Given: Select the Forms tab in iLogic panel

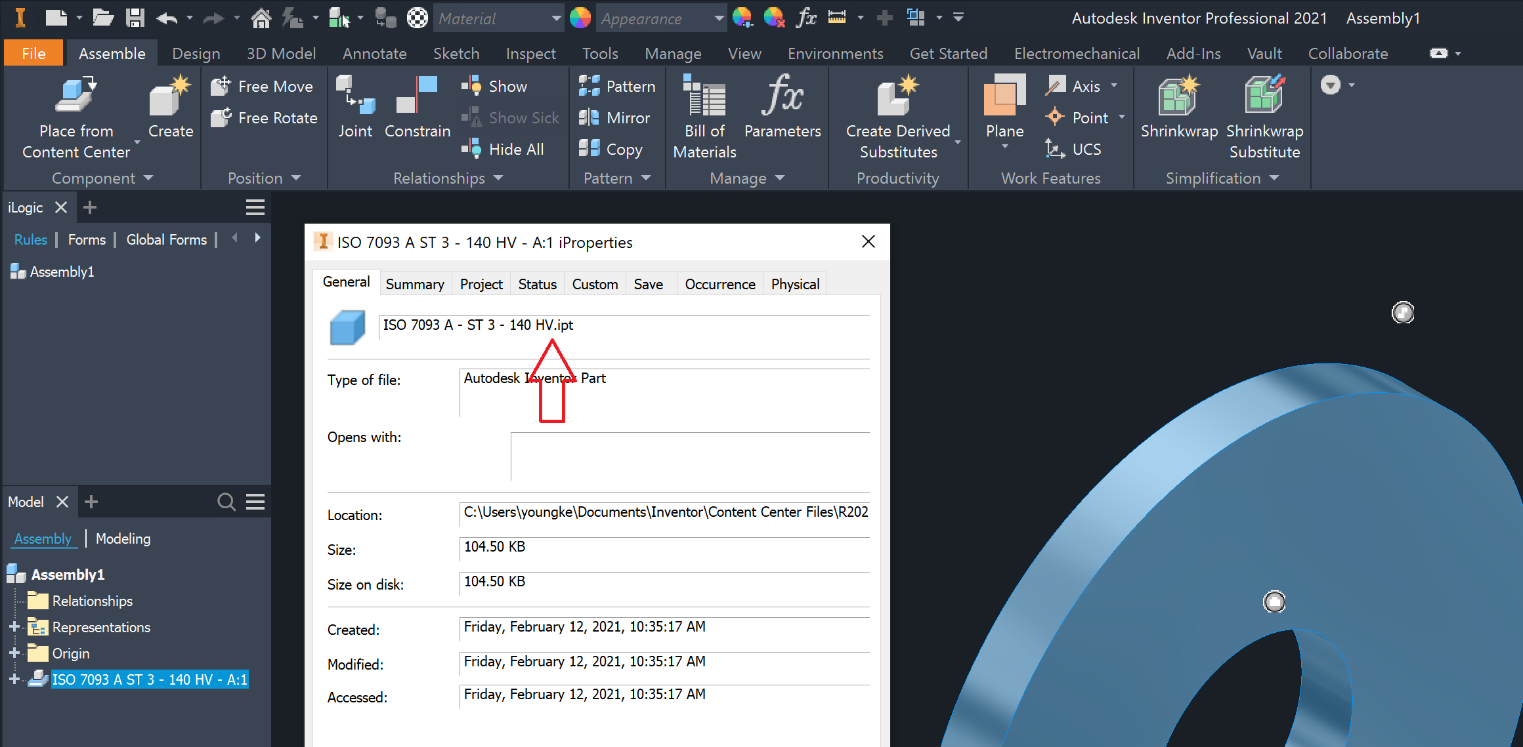Looking at the screenshot, I should pos(87,240).
